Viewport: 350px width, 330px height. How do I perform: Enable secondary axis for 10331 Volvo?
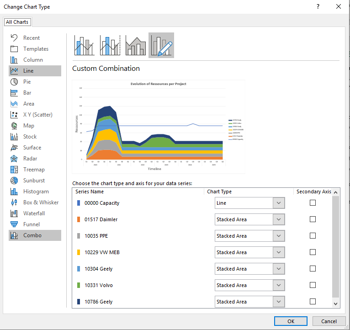point(313,285)
